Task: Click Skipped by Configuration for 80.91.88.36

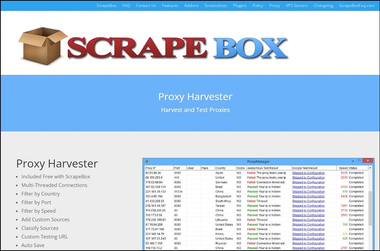Action: (x=308, y=173)
